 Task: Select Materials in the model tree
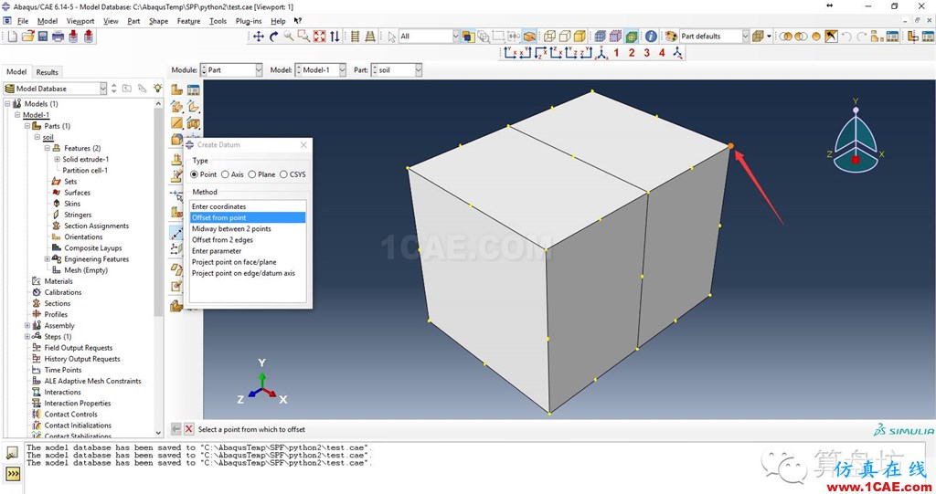[x=58, y=281]
